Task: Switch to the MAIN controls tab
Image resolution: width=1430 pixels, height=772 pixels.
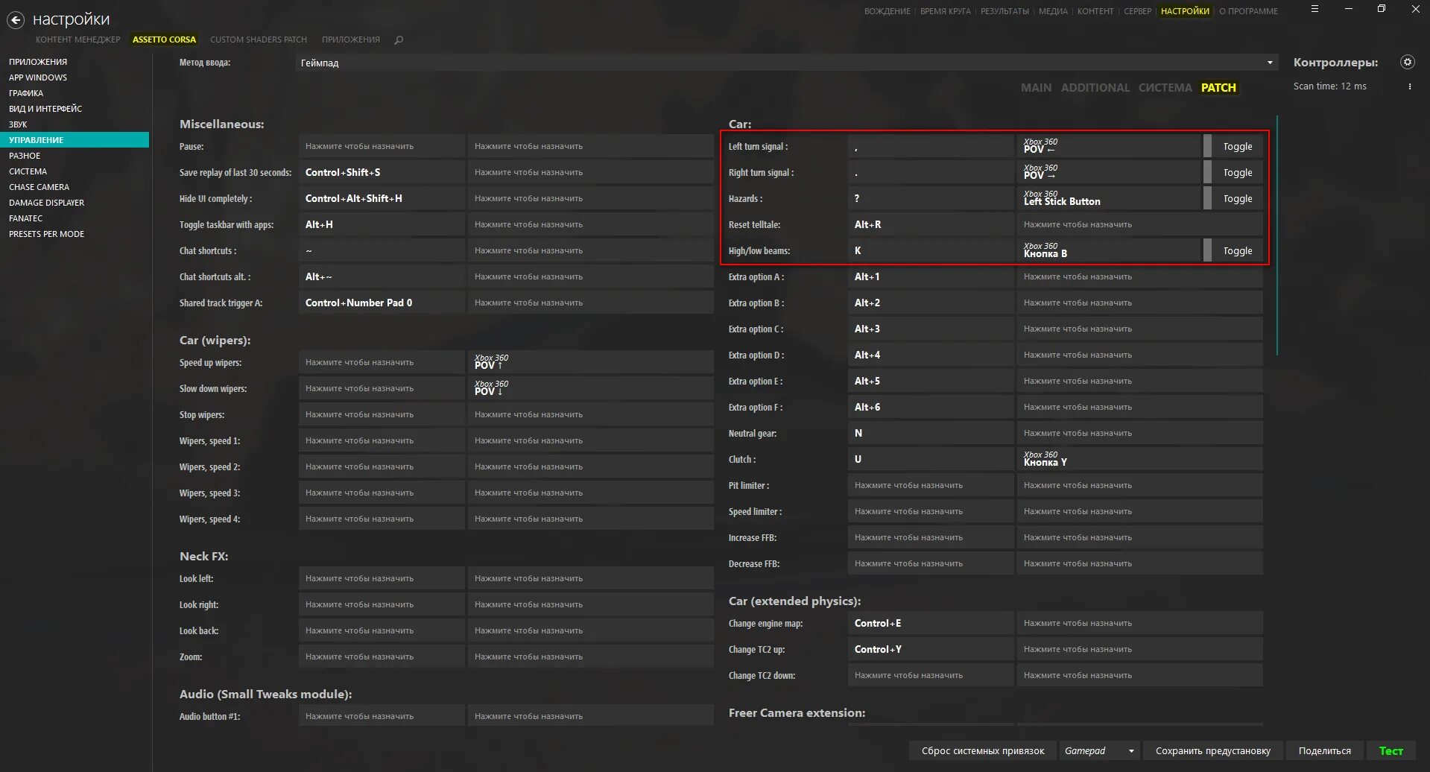Action: [x=1036, y=88]
